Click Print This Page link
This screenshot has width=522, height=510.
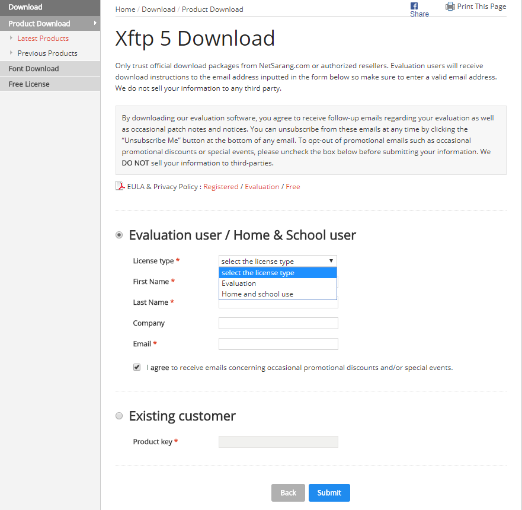click(x=481, y=7)
